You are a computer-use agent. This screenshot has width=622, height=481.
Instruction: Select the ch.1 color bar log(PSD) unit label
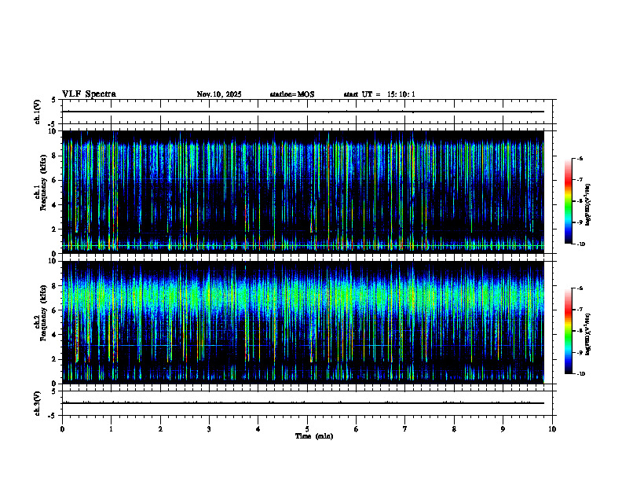click(x=588, y=204)
